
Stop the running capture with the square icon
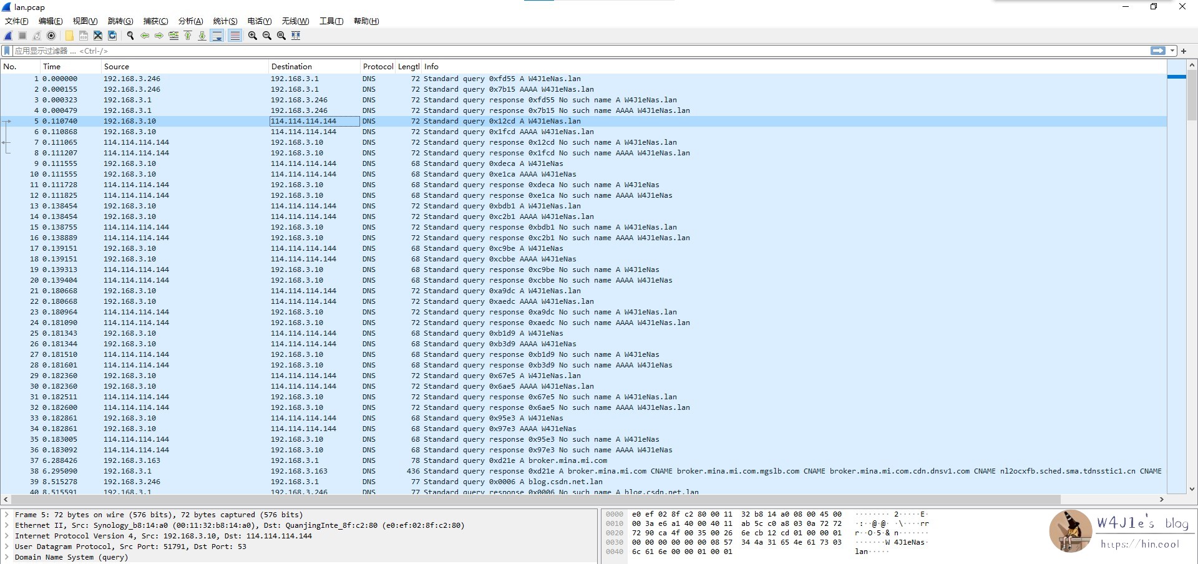pos(22,36)
